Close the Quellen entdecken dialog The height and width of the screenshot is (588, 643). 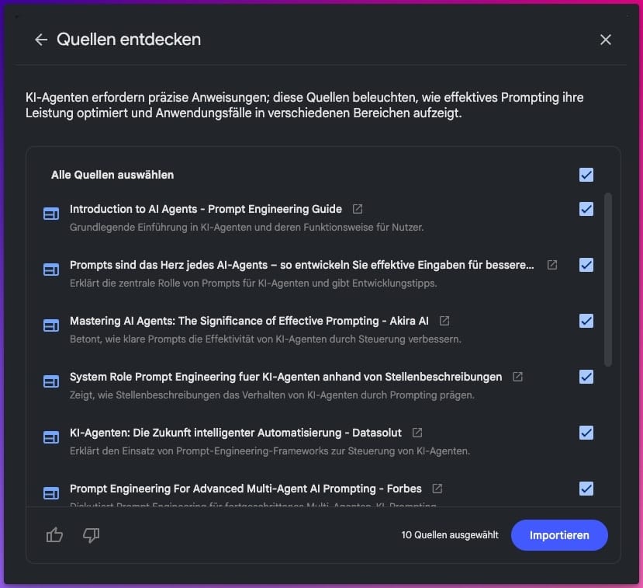[x=605, y=40]
